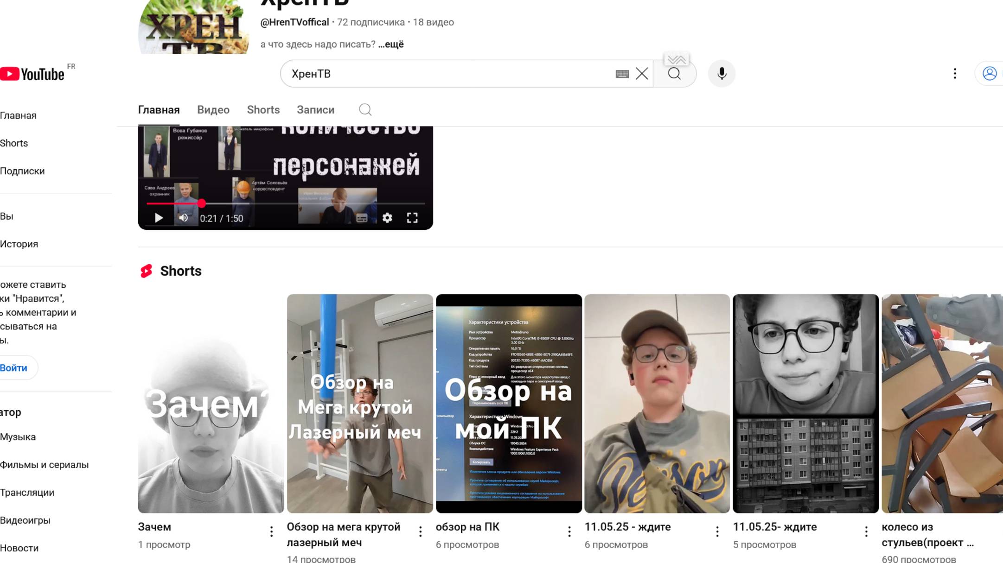Viewport: 1003px width, 563px height.
Task: Click the magnifier search button
Action: [x=675, y=74]
